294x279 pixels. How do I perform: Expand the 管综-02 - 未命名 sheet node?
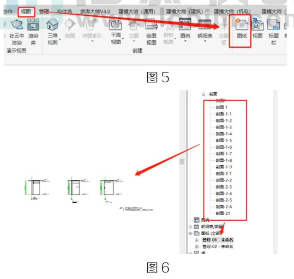[197, 247]
